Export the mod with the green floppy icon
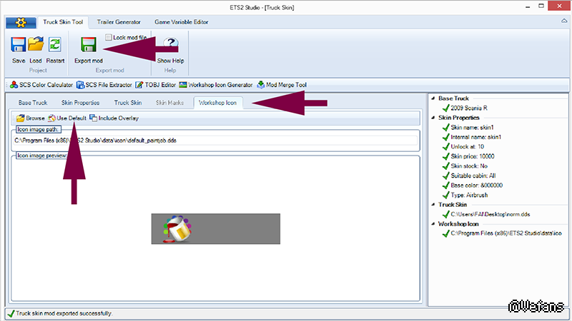Screen dimensions: 572x321 click(88, 45)
